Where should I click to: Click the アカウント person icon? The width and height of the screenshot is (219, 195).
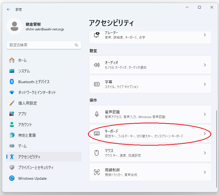(x=12, y=124)
